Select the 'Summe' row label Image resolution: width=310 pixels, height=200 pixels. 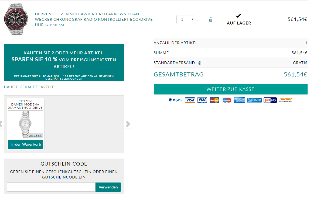point(161,53)
